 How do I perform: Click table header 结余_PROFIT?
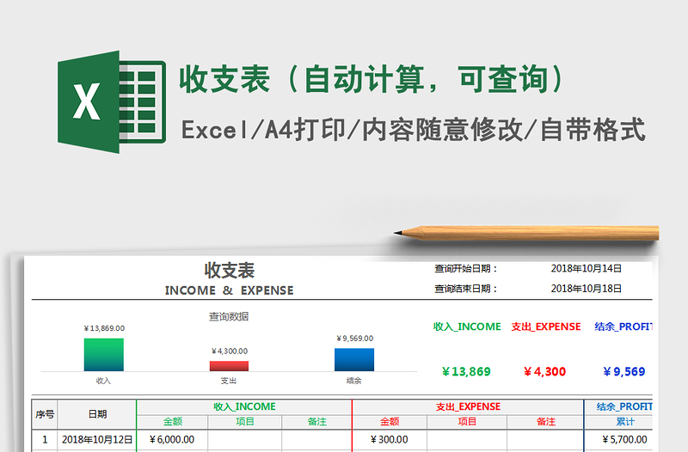click(618, 406)
